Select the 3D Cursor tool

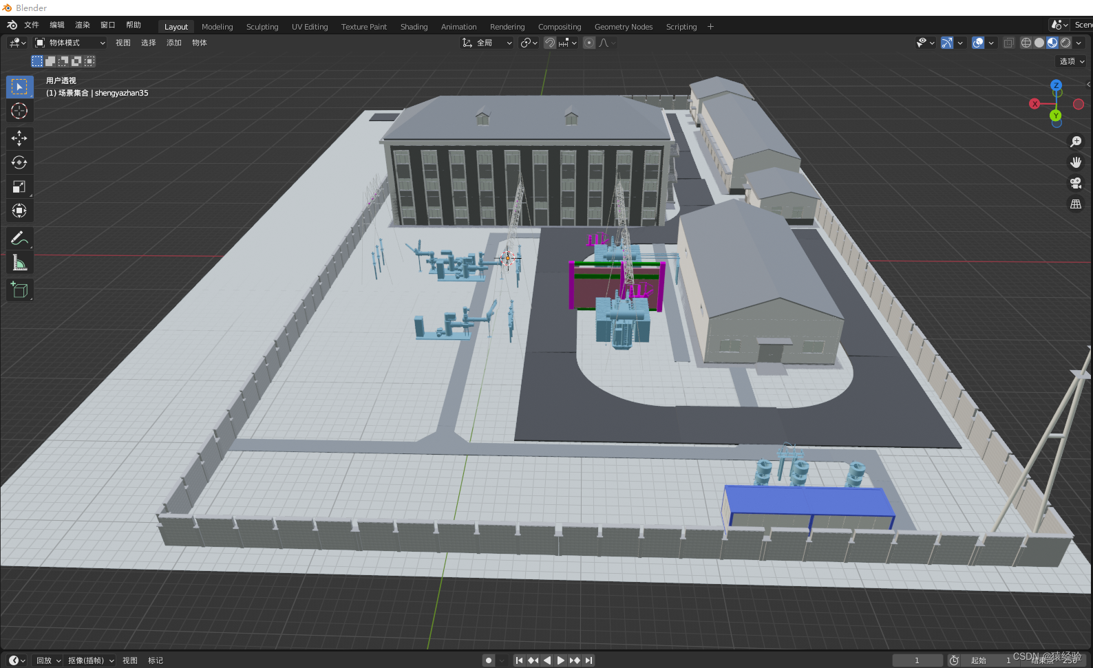click(x=19, y=111)
